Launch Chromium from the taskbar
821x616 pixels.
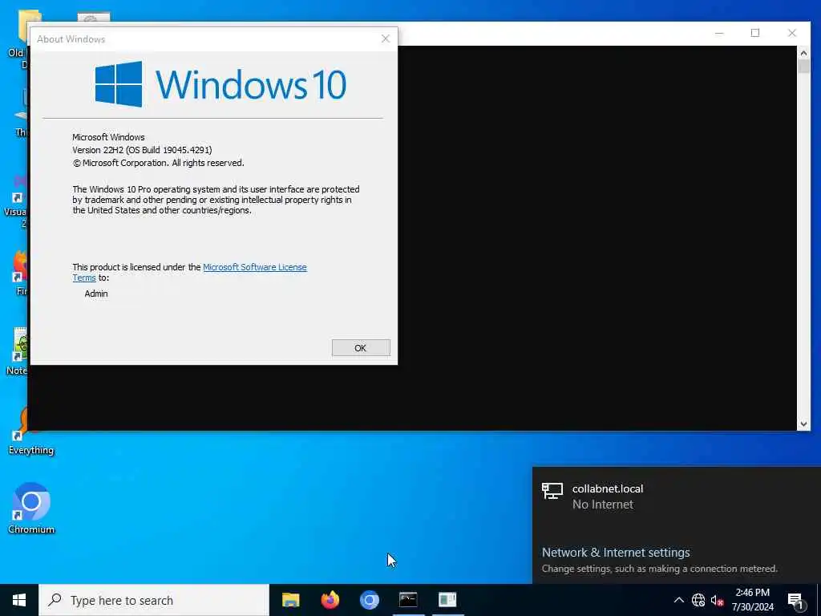(x=369, y=600)
